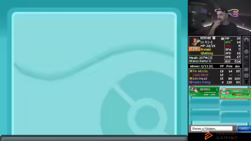
Task: Click the 'Status items: 0' line
Action: coord(200,61)
